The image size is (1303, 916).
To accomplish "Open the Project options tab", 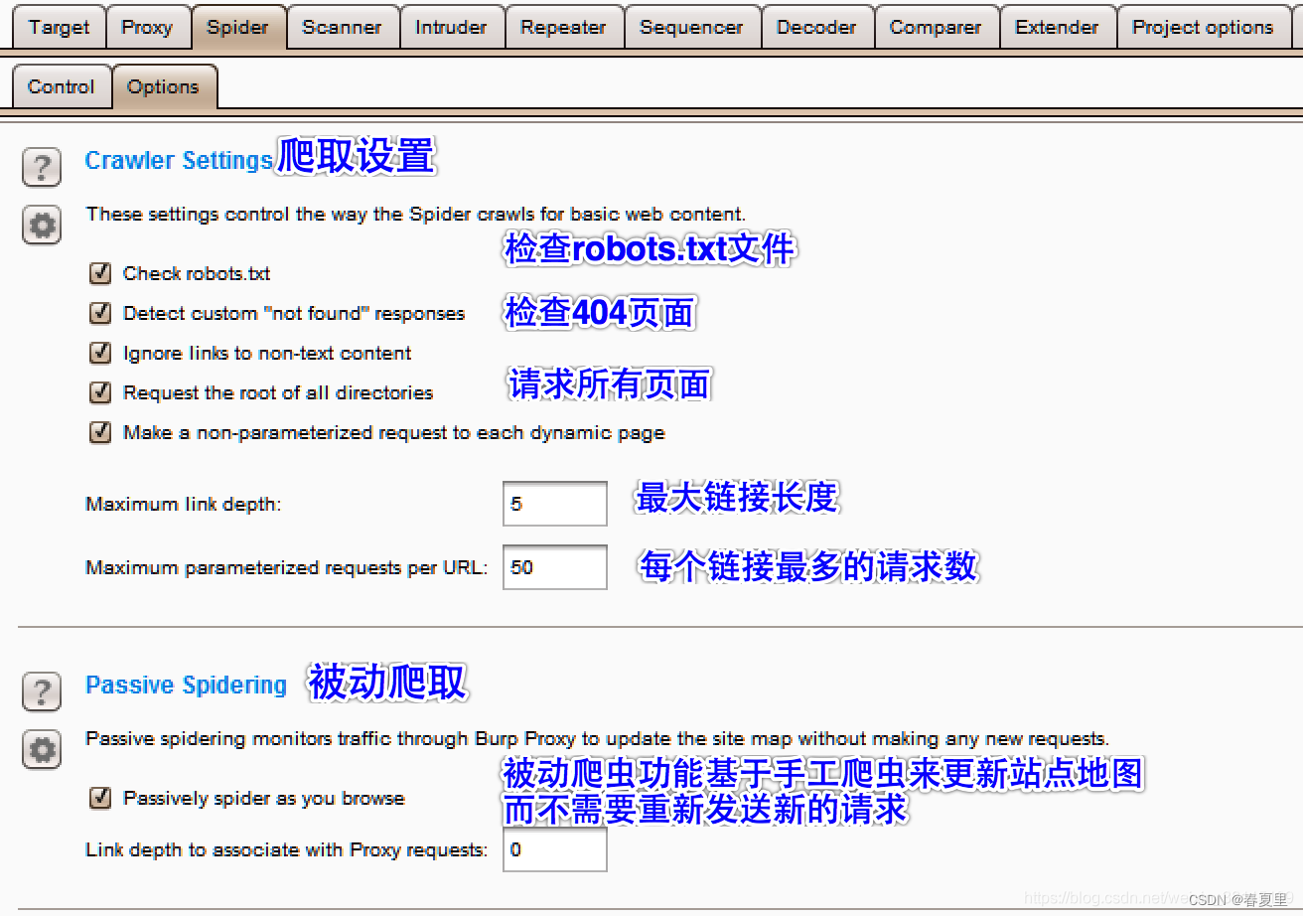I will (1204, 27).
